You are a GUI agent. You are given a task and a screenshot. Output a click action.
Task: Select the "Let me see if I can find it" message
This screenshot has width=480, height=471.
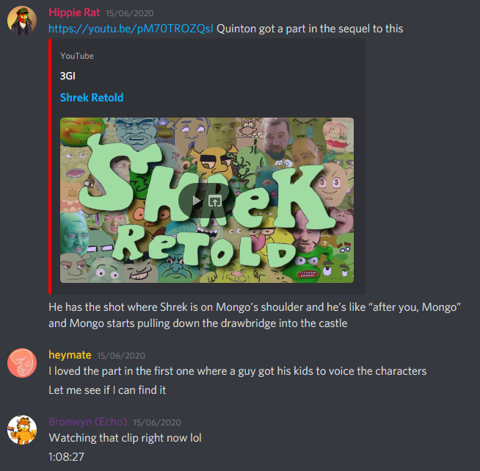(107, 390)
